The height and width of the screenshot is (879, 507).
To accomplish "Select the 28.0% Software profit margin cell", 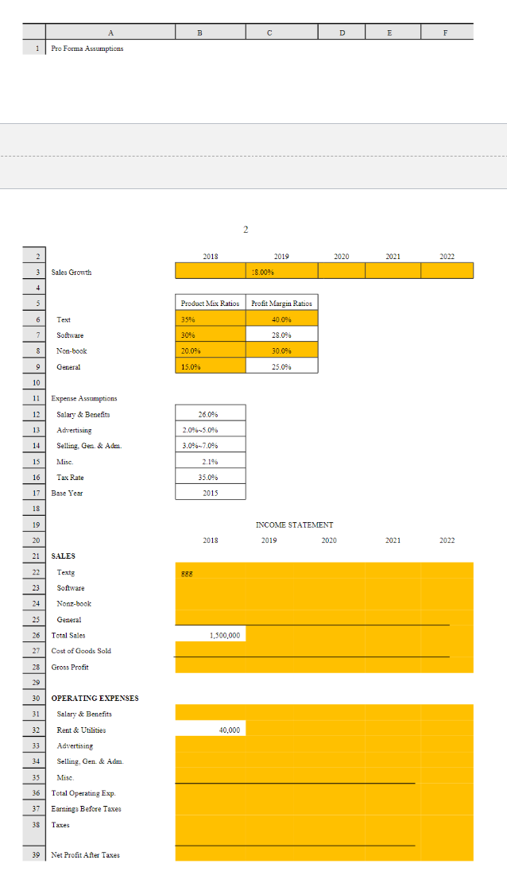I will [281, 335].
